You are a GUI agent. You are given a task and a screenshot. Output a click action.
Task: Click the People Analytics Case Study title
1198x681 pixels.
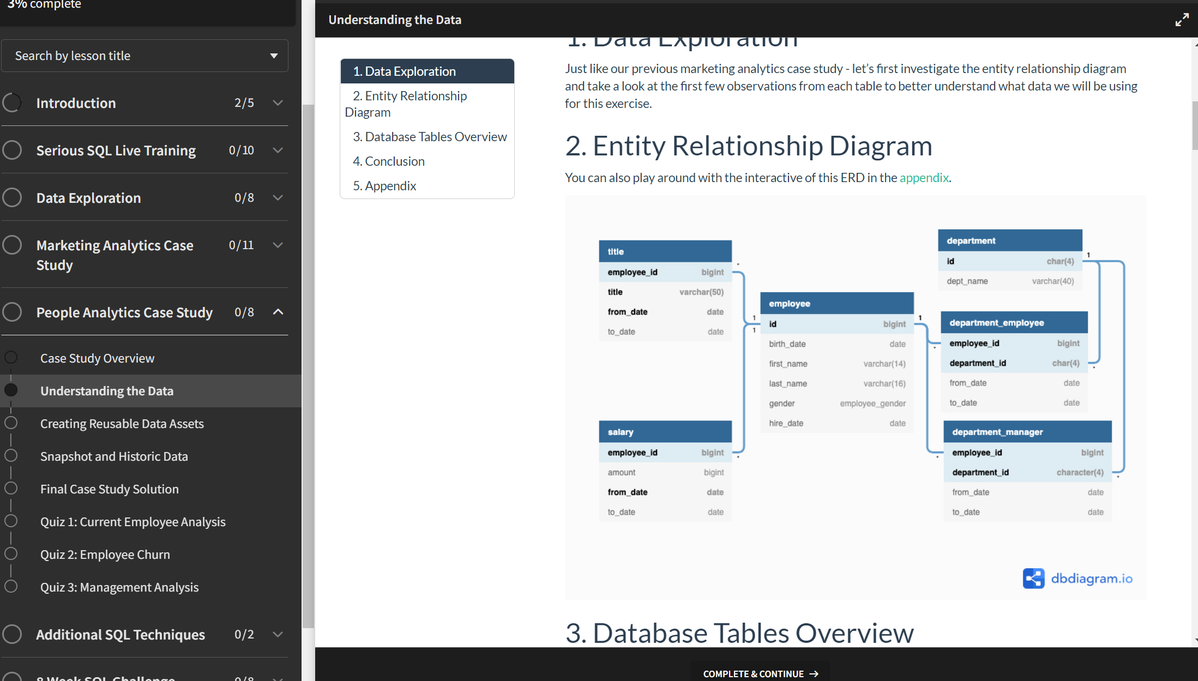pos(124,312)
